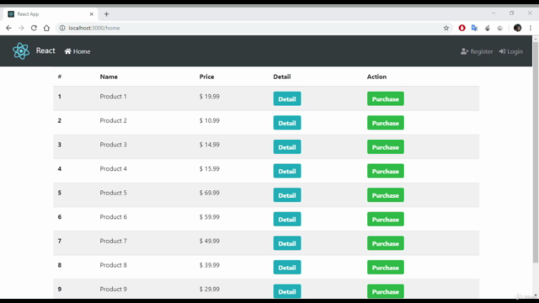Click the browser forward arrow

(x=21, y=28)
